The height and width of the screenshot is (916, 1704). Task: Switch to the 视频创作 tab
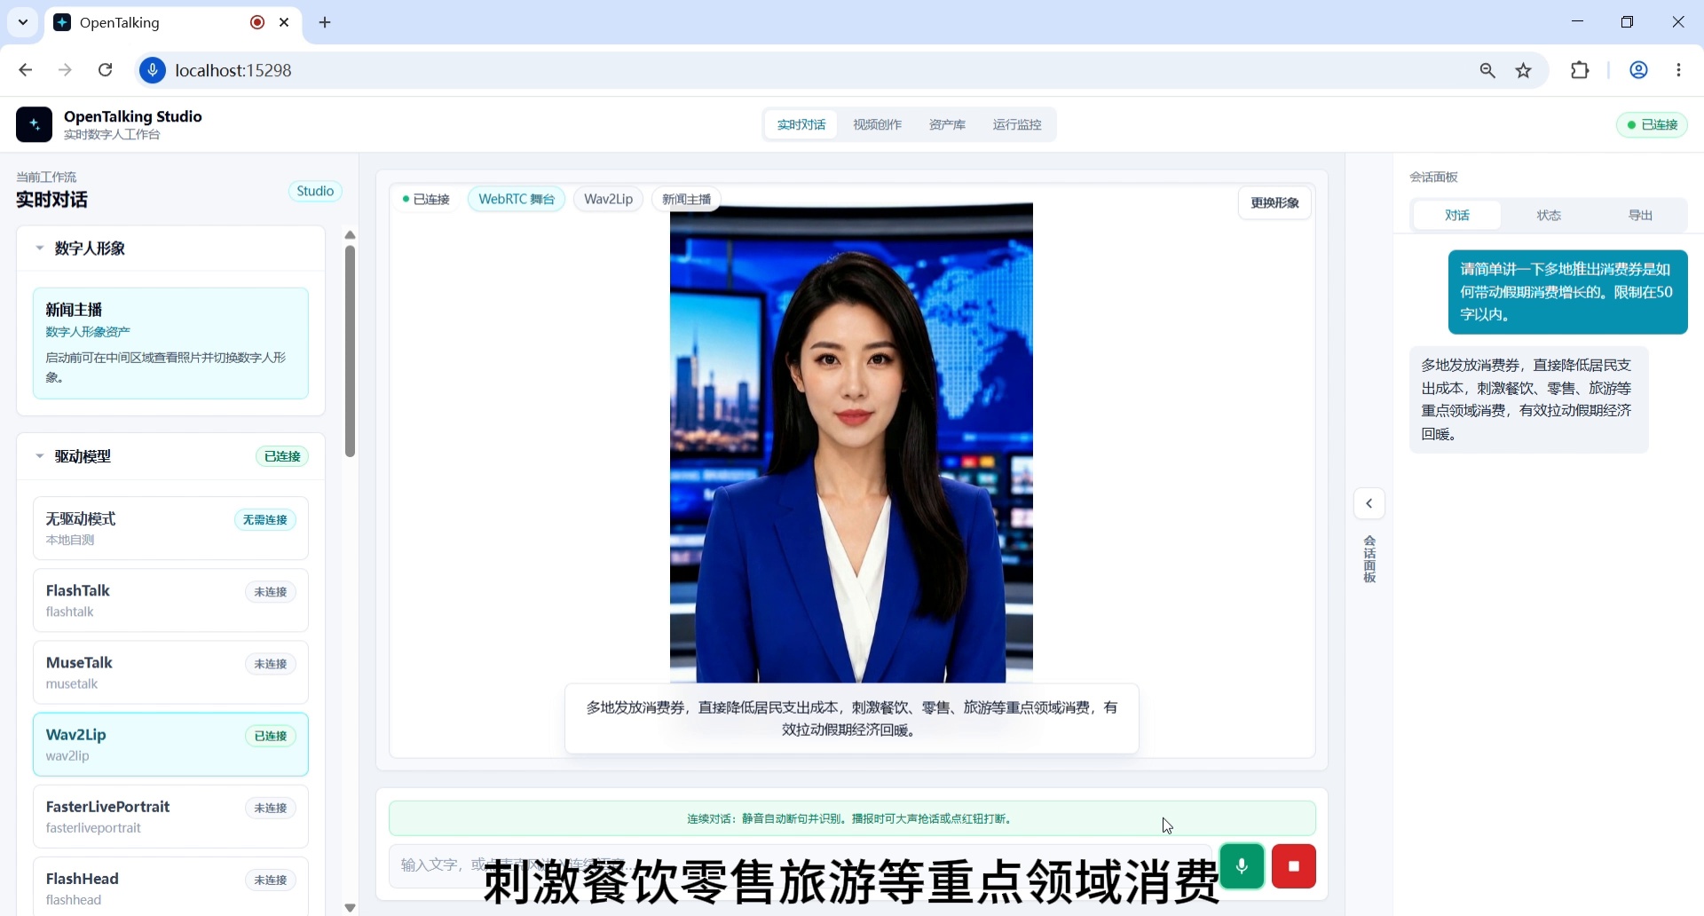pyautogui.click(x=877, y=124)
